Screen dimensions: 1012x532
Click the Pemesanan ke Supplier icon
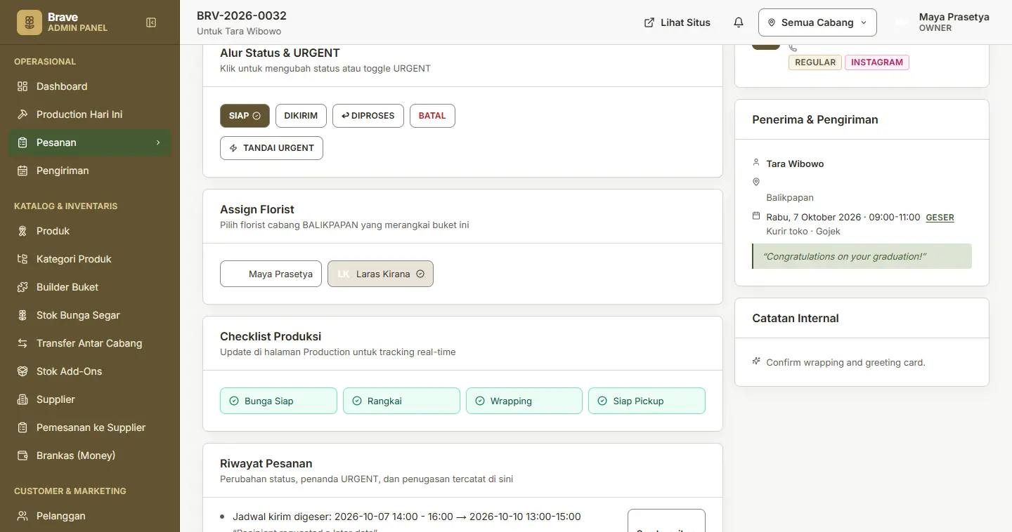[22, 427]
